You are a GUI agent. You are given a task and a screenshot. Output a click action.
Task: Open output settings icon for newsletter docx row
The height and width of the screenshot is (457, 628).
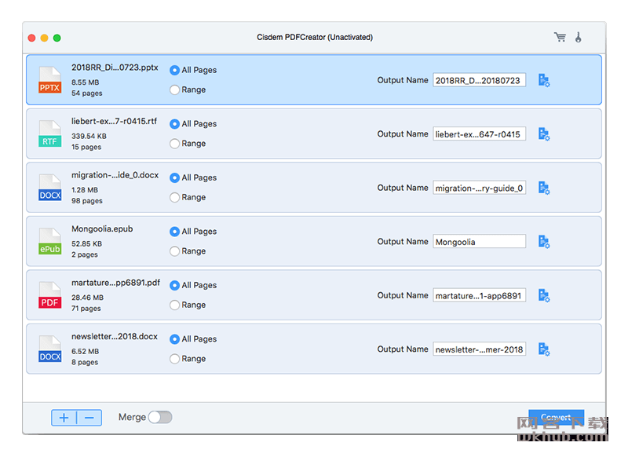pos(544,349)
